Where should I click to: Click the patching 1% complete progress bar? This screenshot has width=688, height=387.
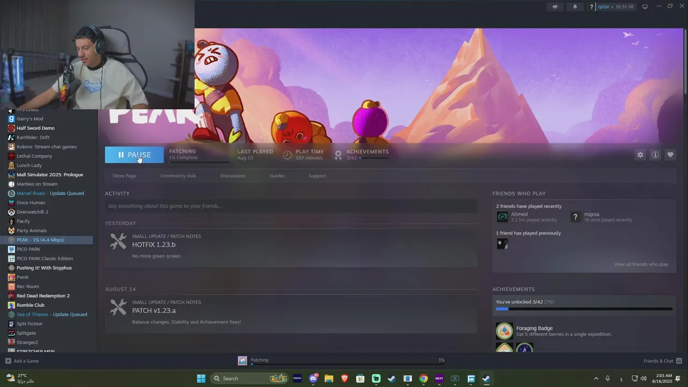(199, 162)
